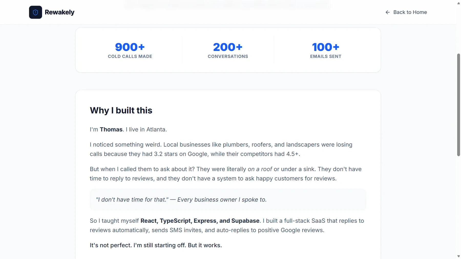Open the Back to Home link
This screenshot has width=461, height=259.
(x=406, y=12)
